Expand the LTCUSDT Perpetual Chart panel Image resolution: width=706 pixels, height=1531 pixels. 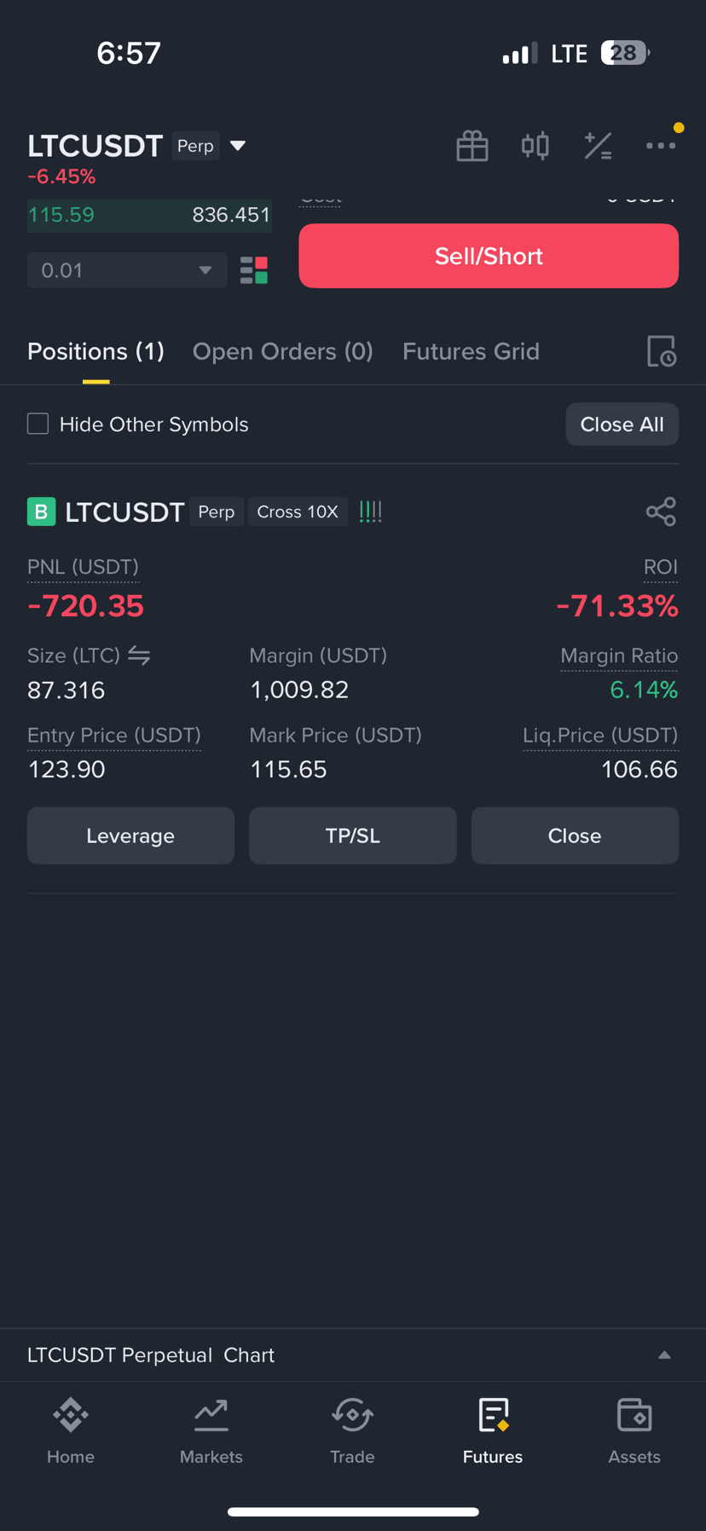[664, 1355]
